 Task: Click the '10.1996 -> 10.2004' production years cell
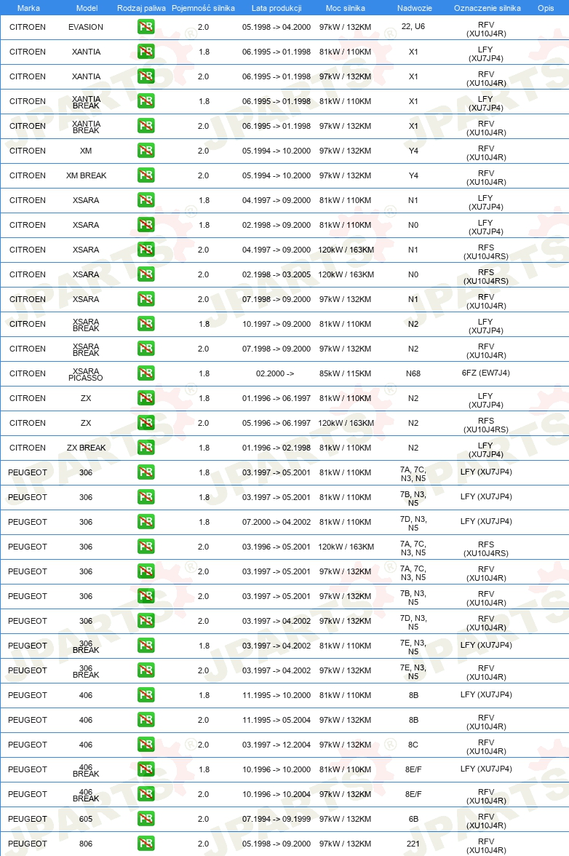click(x=276, y=793)
